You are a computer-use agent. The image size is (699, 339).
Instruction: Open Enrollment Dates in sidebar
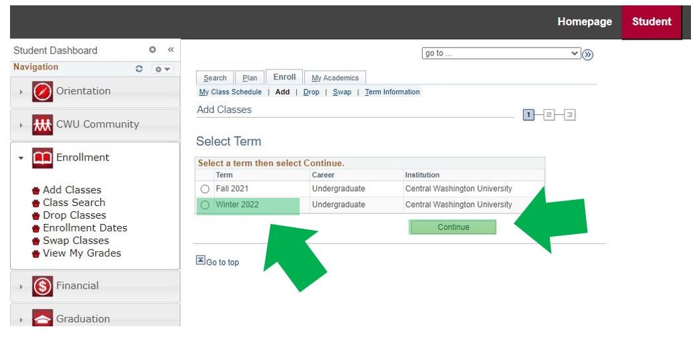[x=85, y=227]
